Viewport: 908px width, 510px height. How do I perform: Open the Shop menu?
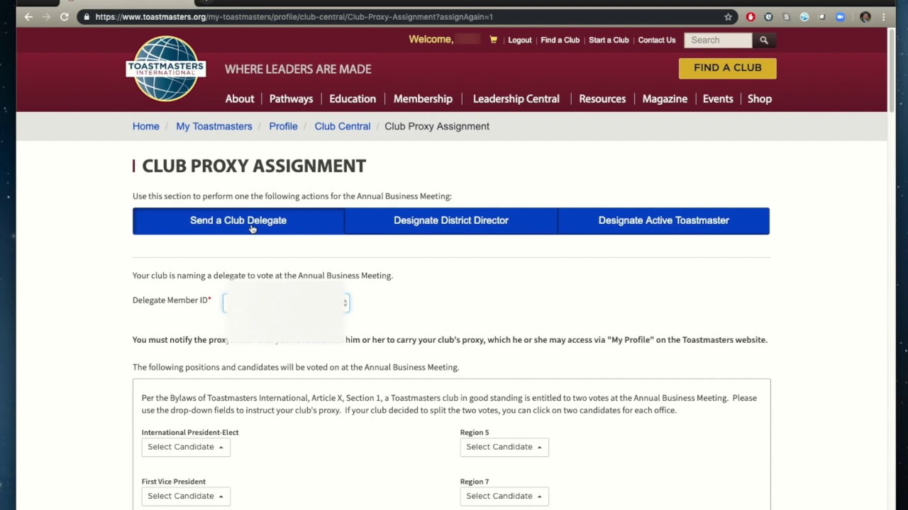760,99
